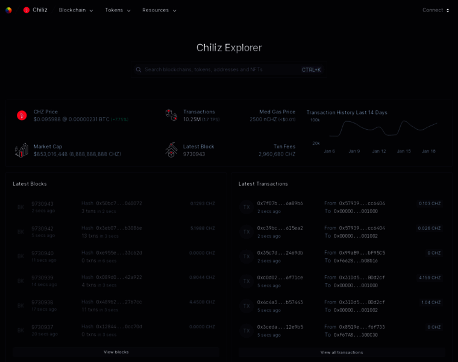
Task: Click the CHZ price value $0.095988
Action: pyautogui.click(x=47, y=119)
